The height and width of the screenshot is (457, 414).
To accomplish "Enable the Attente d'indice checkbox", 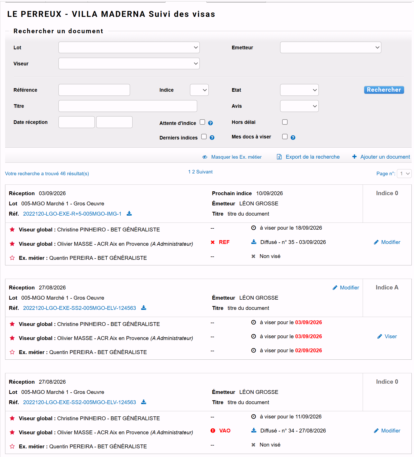I will pos(202,122).
